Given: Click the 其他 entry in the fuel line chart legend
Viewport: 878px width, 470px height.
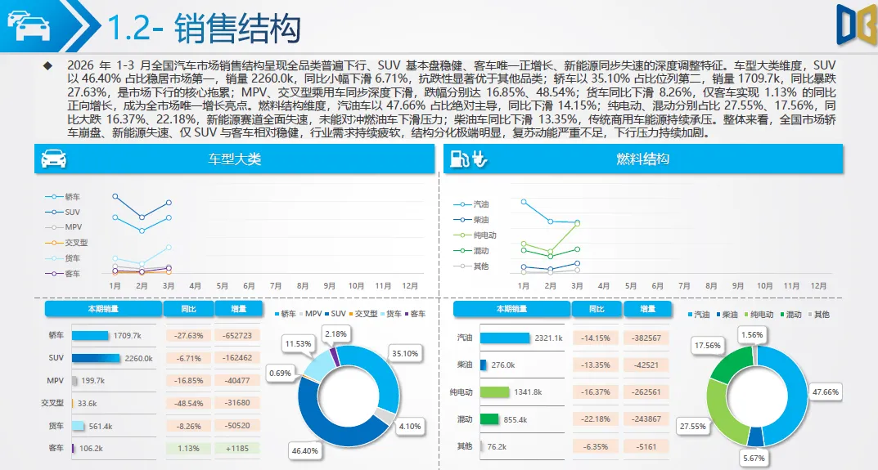Looking at the screenshot, I should [x=471, y=266].
